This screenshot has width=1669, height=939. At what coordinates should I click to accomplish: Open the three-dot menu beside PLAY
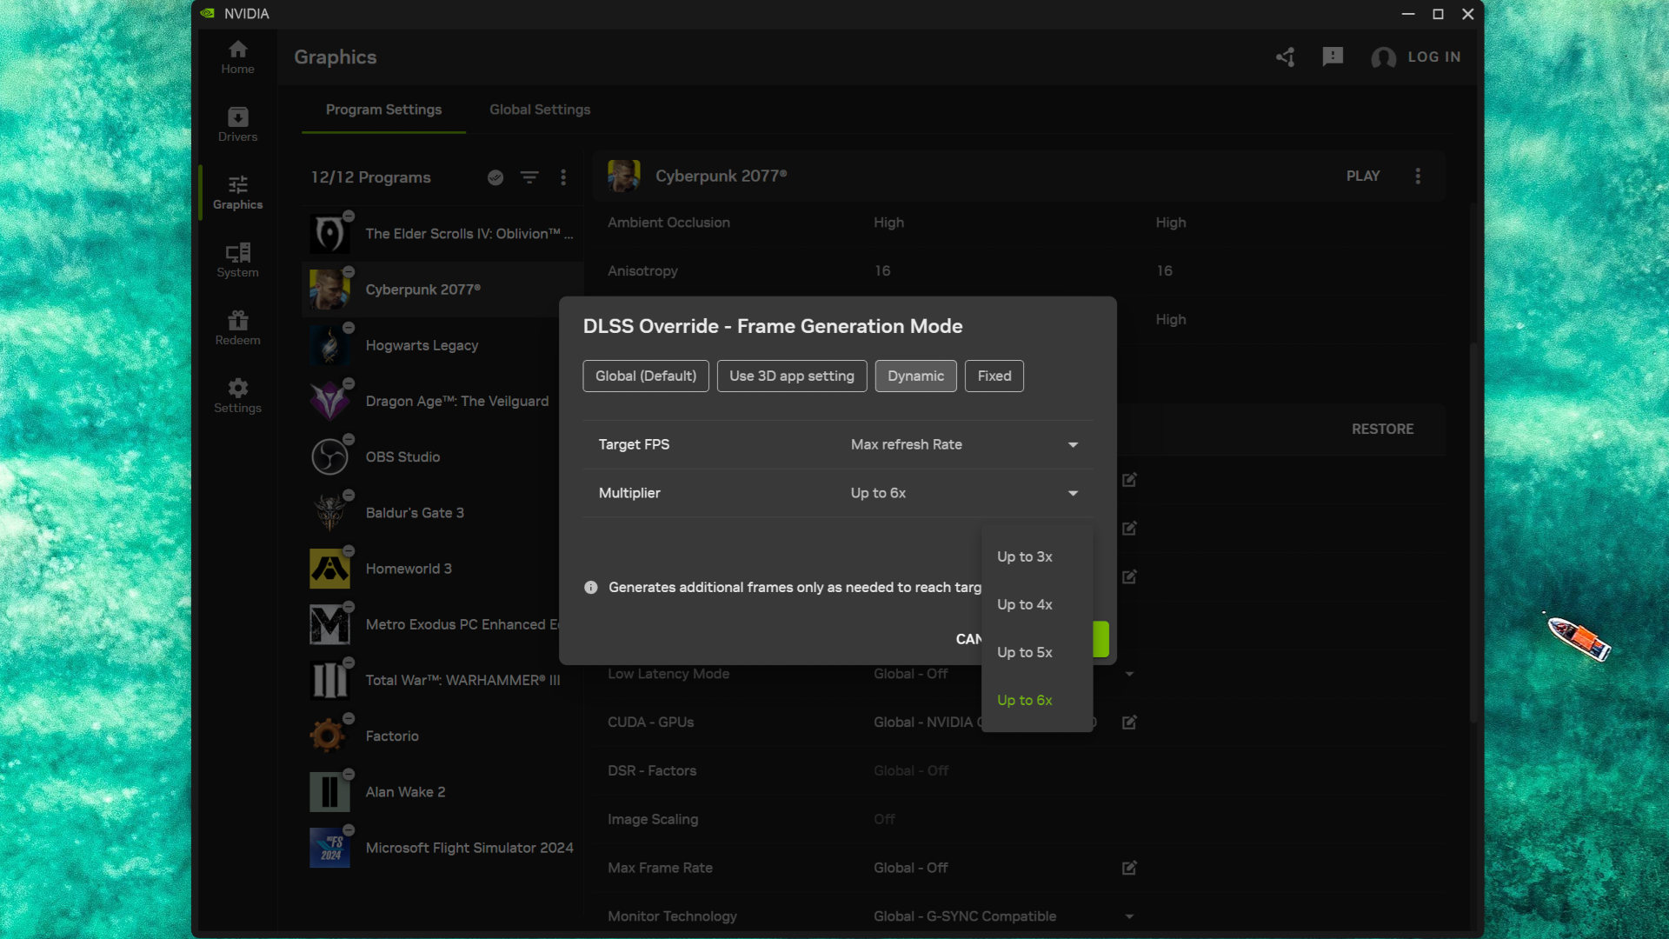click(x=1418, y=176)
